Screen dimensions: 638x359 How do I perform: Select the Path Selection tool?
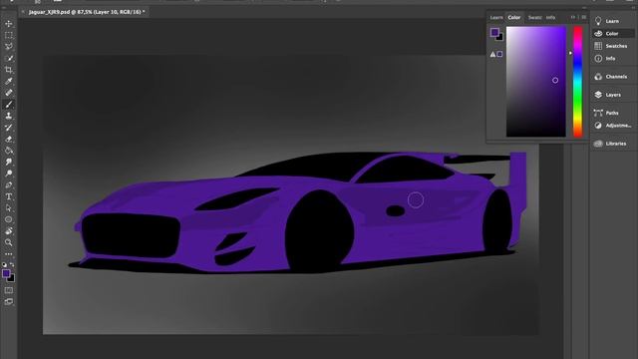9,208
